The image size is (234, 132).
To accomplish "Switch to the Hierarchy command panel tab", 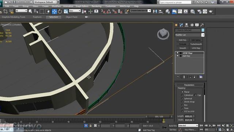I will point(186,25).
